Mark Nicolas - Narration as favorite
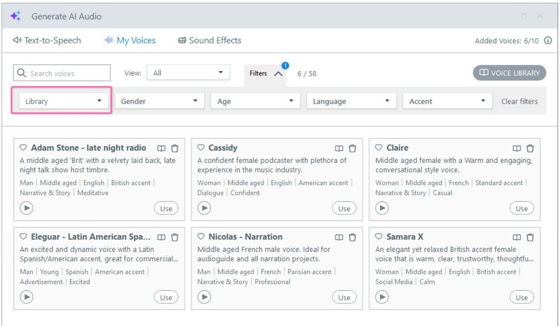 (201, 237)
